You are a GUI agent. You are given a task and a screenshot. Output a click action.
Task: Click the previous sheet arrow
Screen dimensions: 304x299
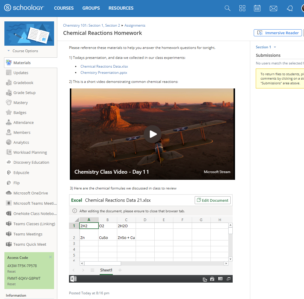point(74,270)
